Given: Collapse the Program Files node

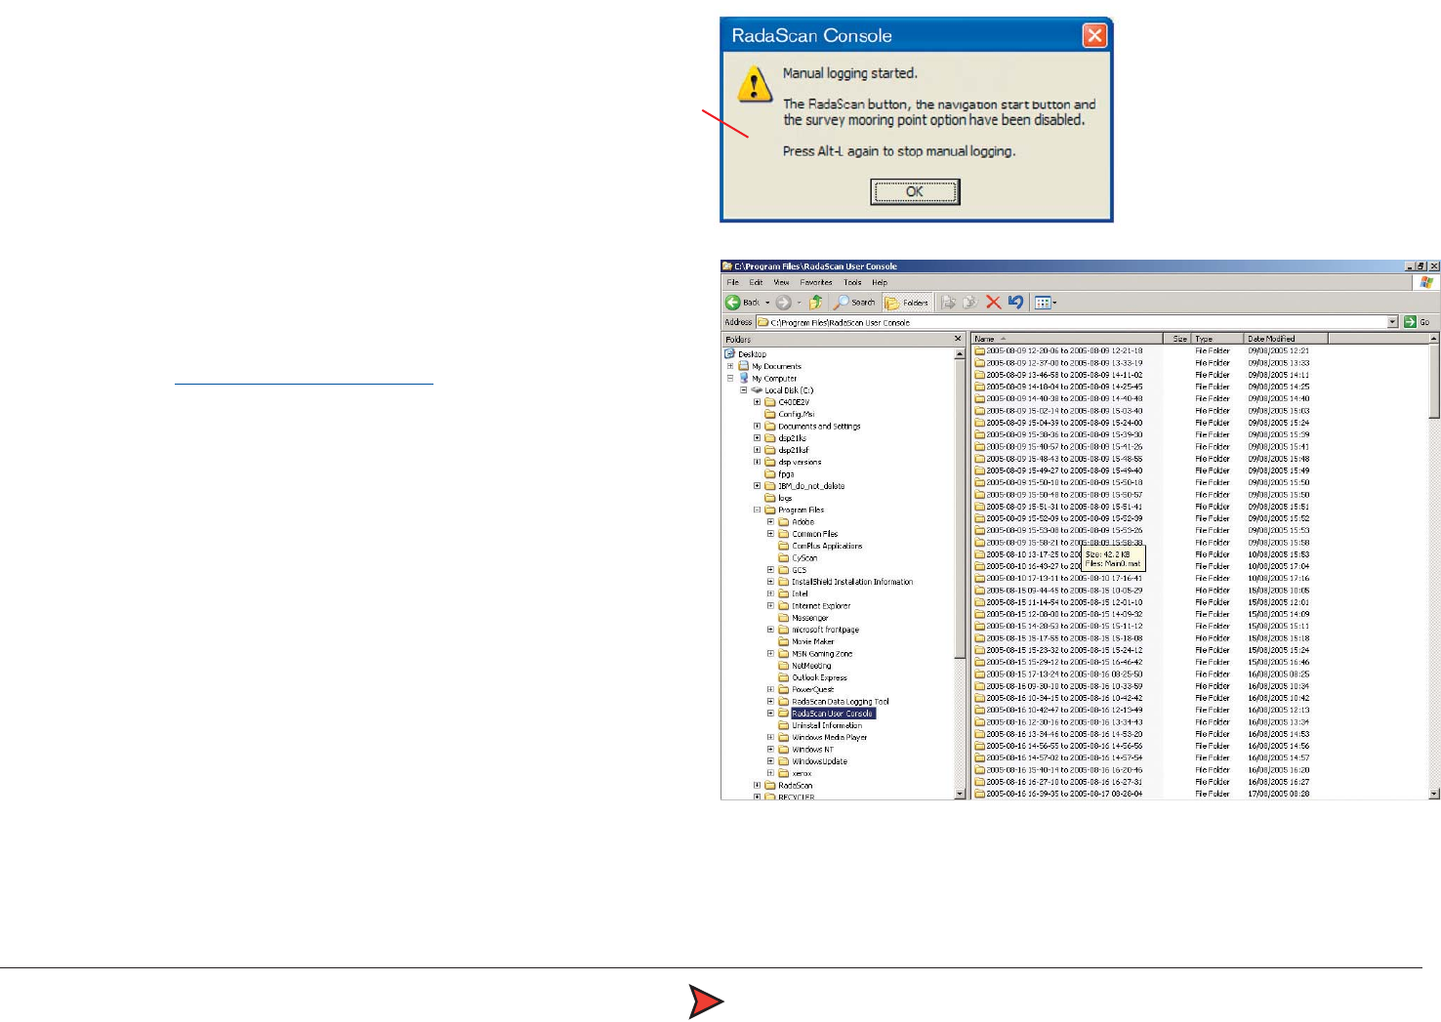Looking at the screenshot, I should 757,510.
